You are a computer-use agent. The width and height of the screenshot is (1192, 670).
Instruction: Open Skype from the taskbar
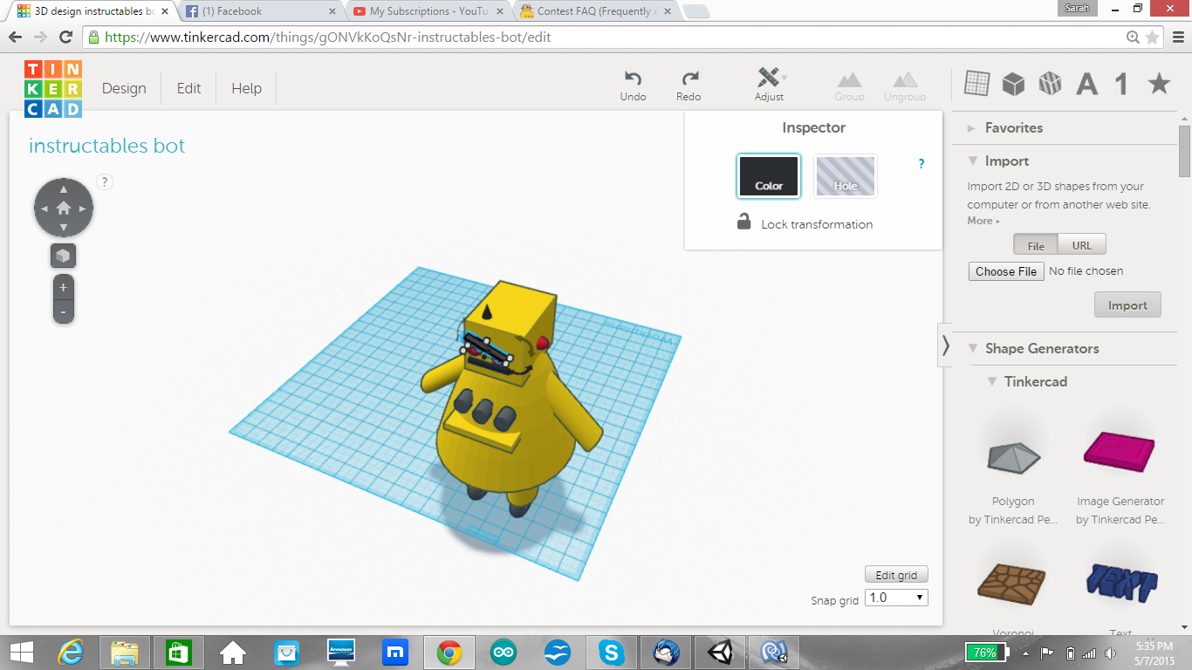pos(612,653)
